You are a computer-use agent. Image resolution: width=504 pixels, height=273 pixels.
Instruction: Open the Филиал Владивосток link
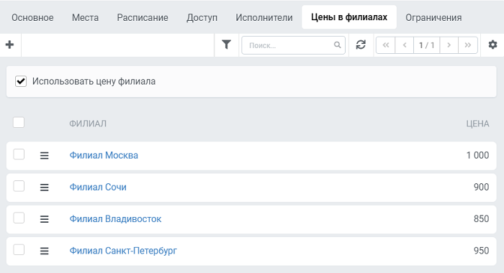tap(115, 219)
